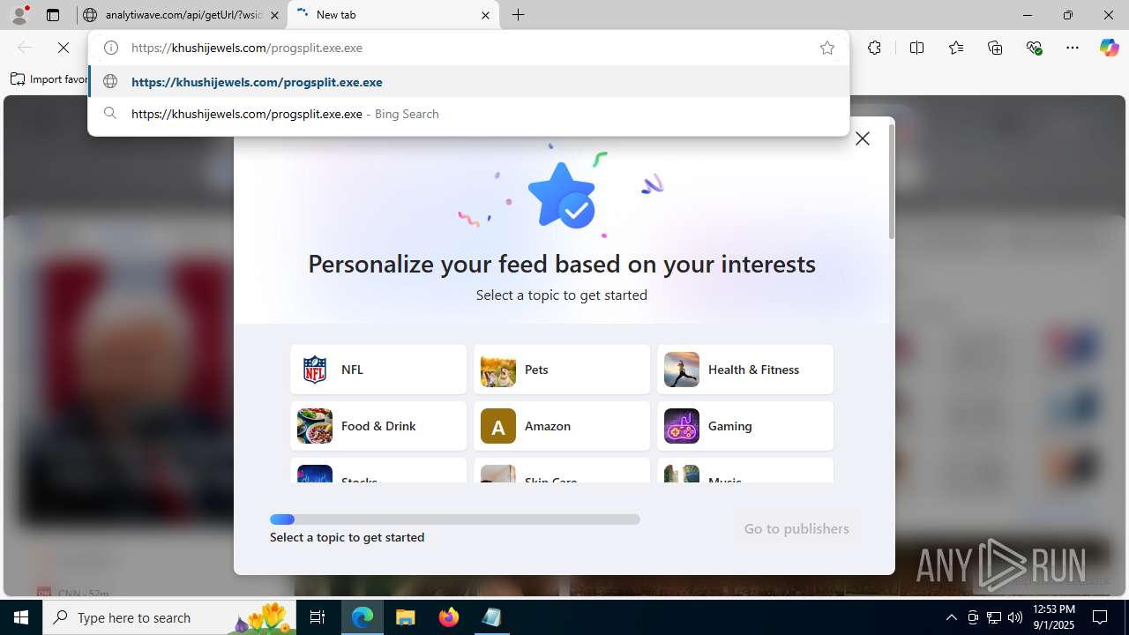Open the notification center icon

[x=1101, y=617]
